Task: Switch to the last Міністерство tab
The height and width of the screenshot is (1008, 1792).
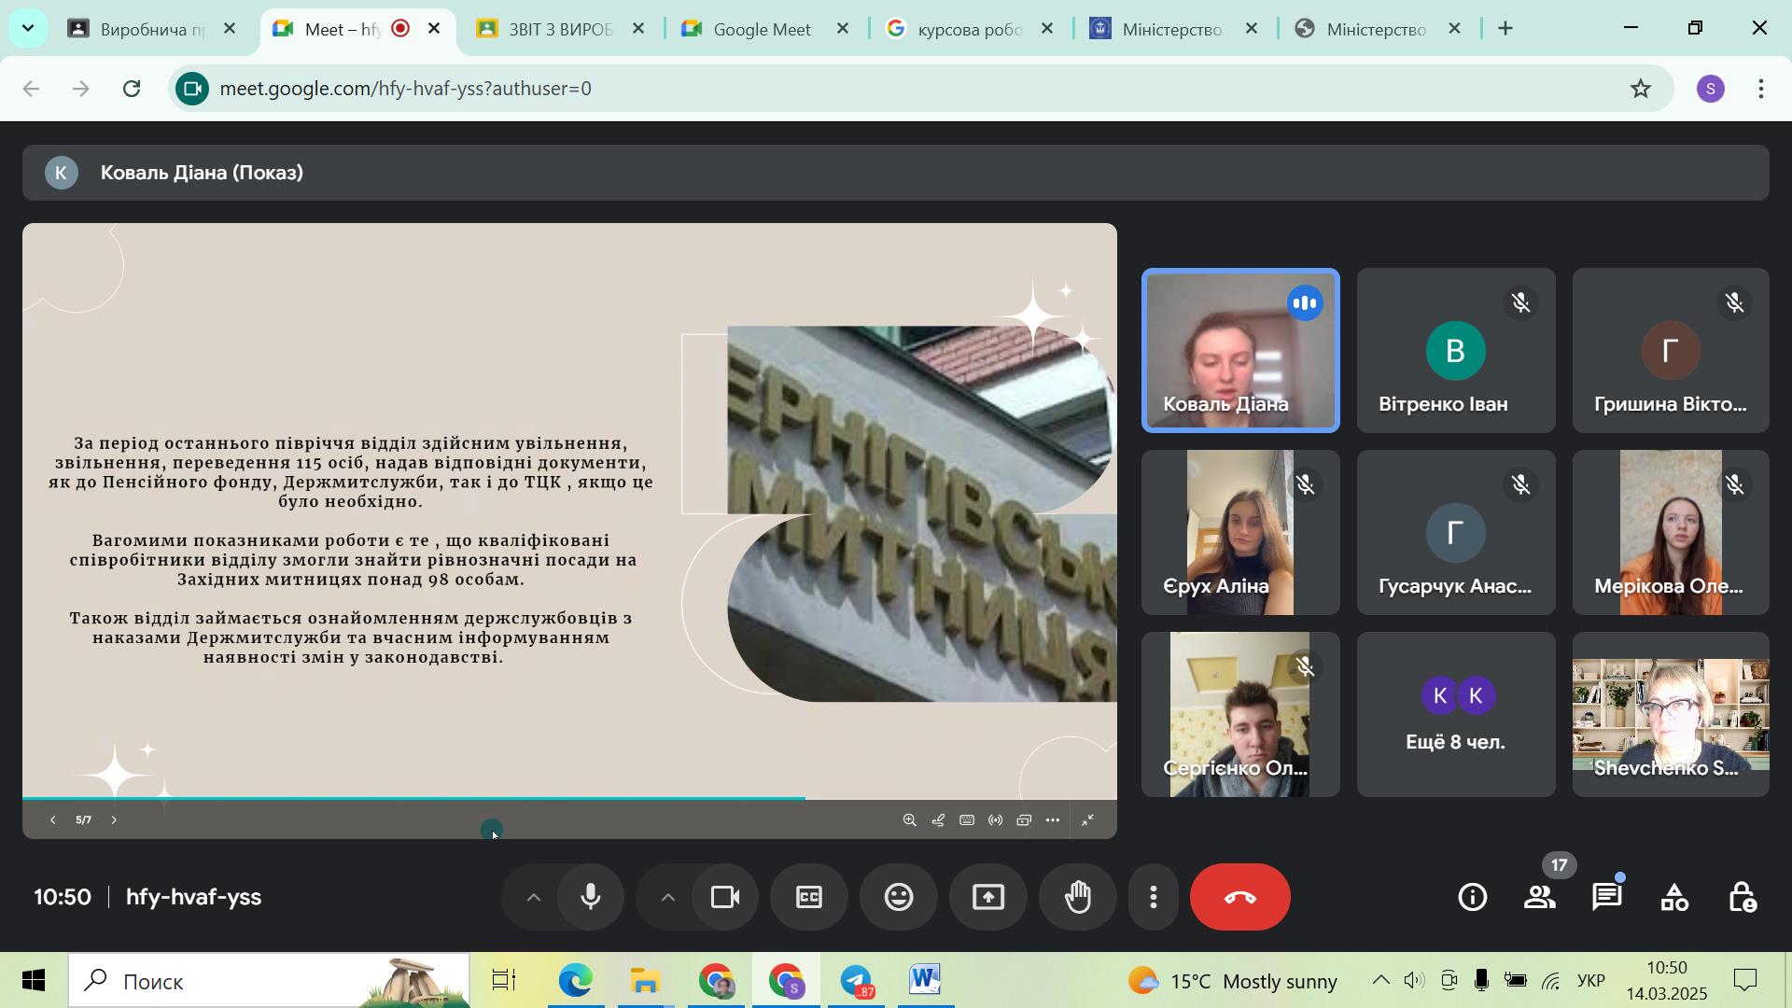Action: (x=1376, y=29)
